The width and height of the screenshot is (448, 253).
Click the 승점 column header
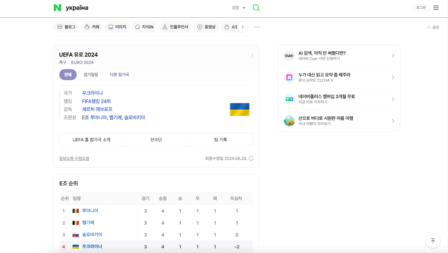163,199
